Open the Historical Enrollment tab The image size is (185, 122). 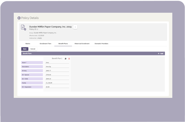click(x=82, y=43)
